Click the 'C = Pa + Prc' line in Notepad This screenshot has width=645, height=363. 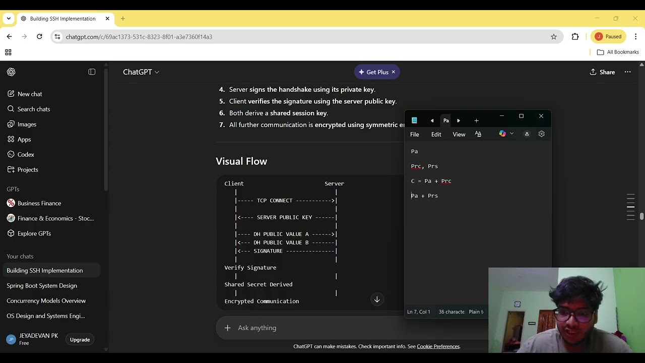431,181
